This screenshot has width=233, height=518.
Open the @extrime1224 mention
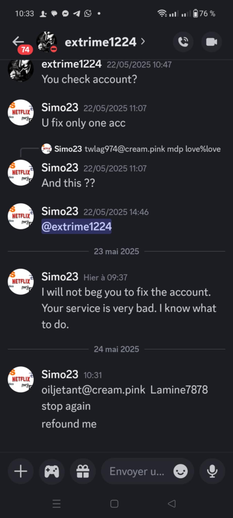pos(76,226)
